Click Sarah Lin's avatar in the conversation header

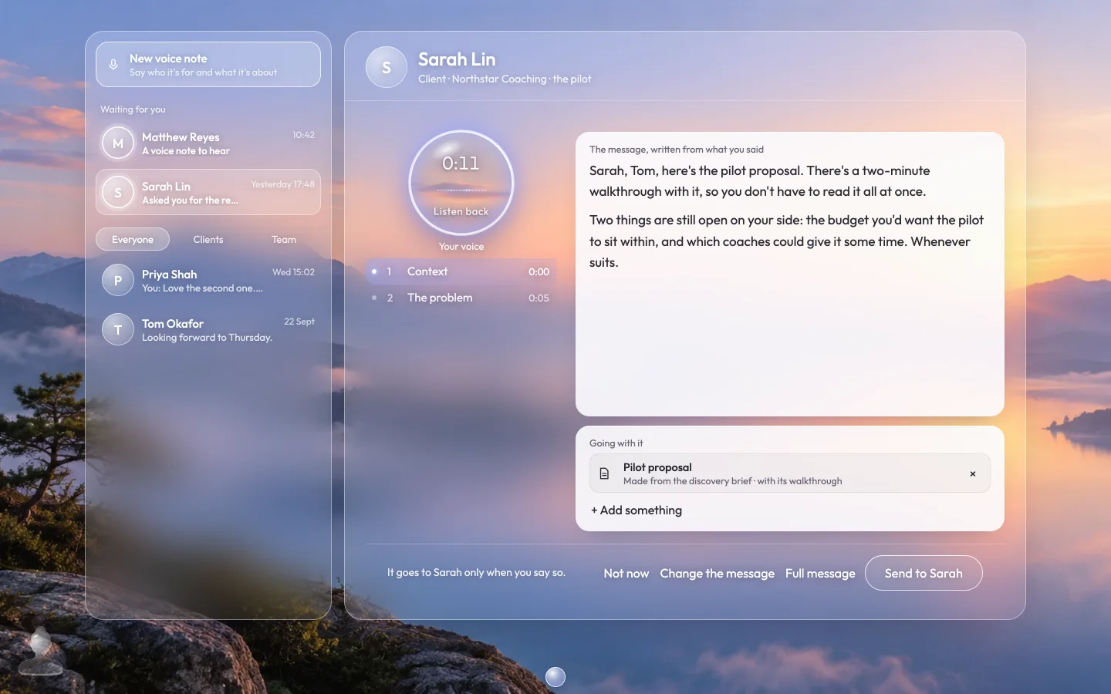click(387, 67)
